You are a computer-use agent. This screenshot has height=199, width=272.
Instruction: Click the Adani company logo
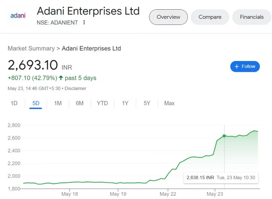tap(18, 16)
